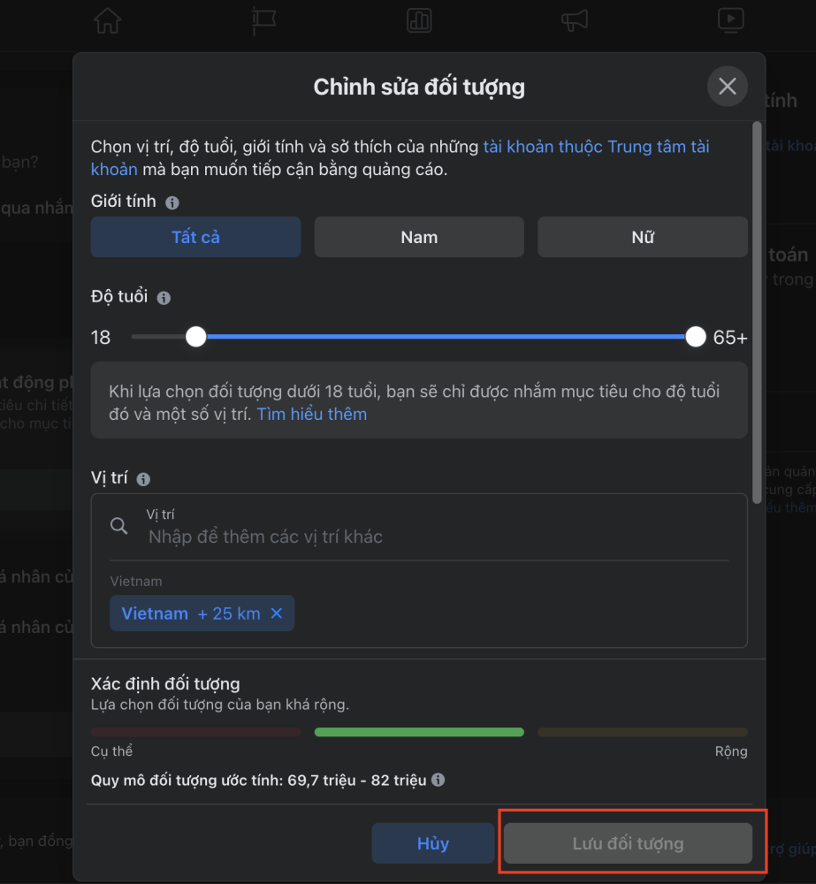
Task: Open the Insights bar chart icon
Action: point(419,21)
